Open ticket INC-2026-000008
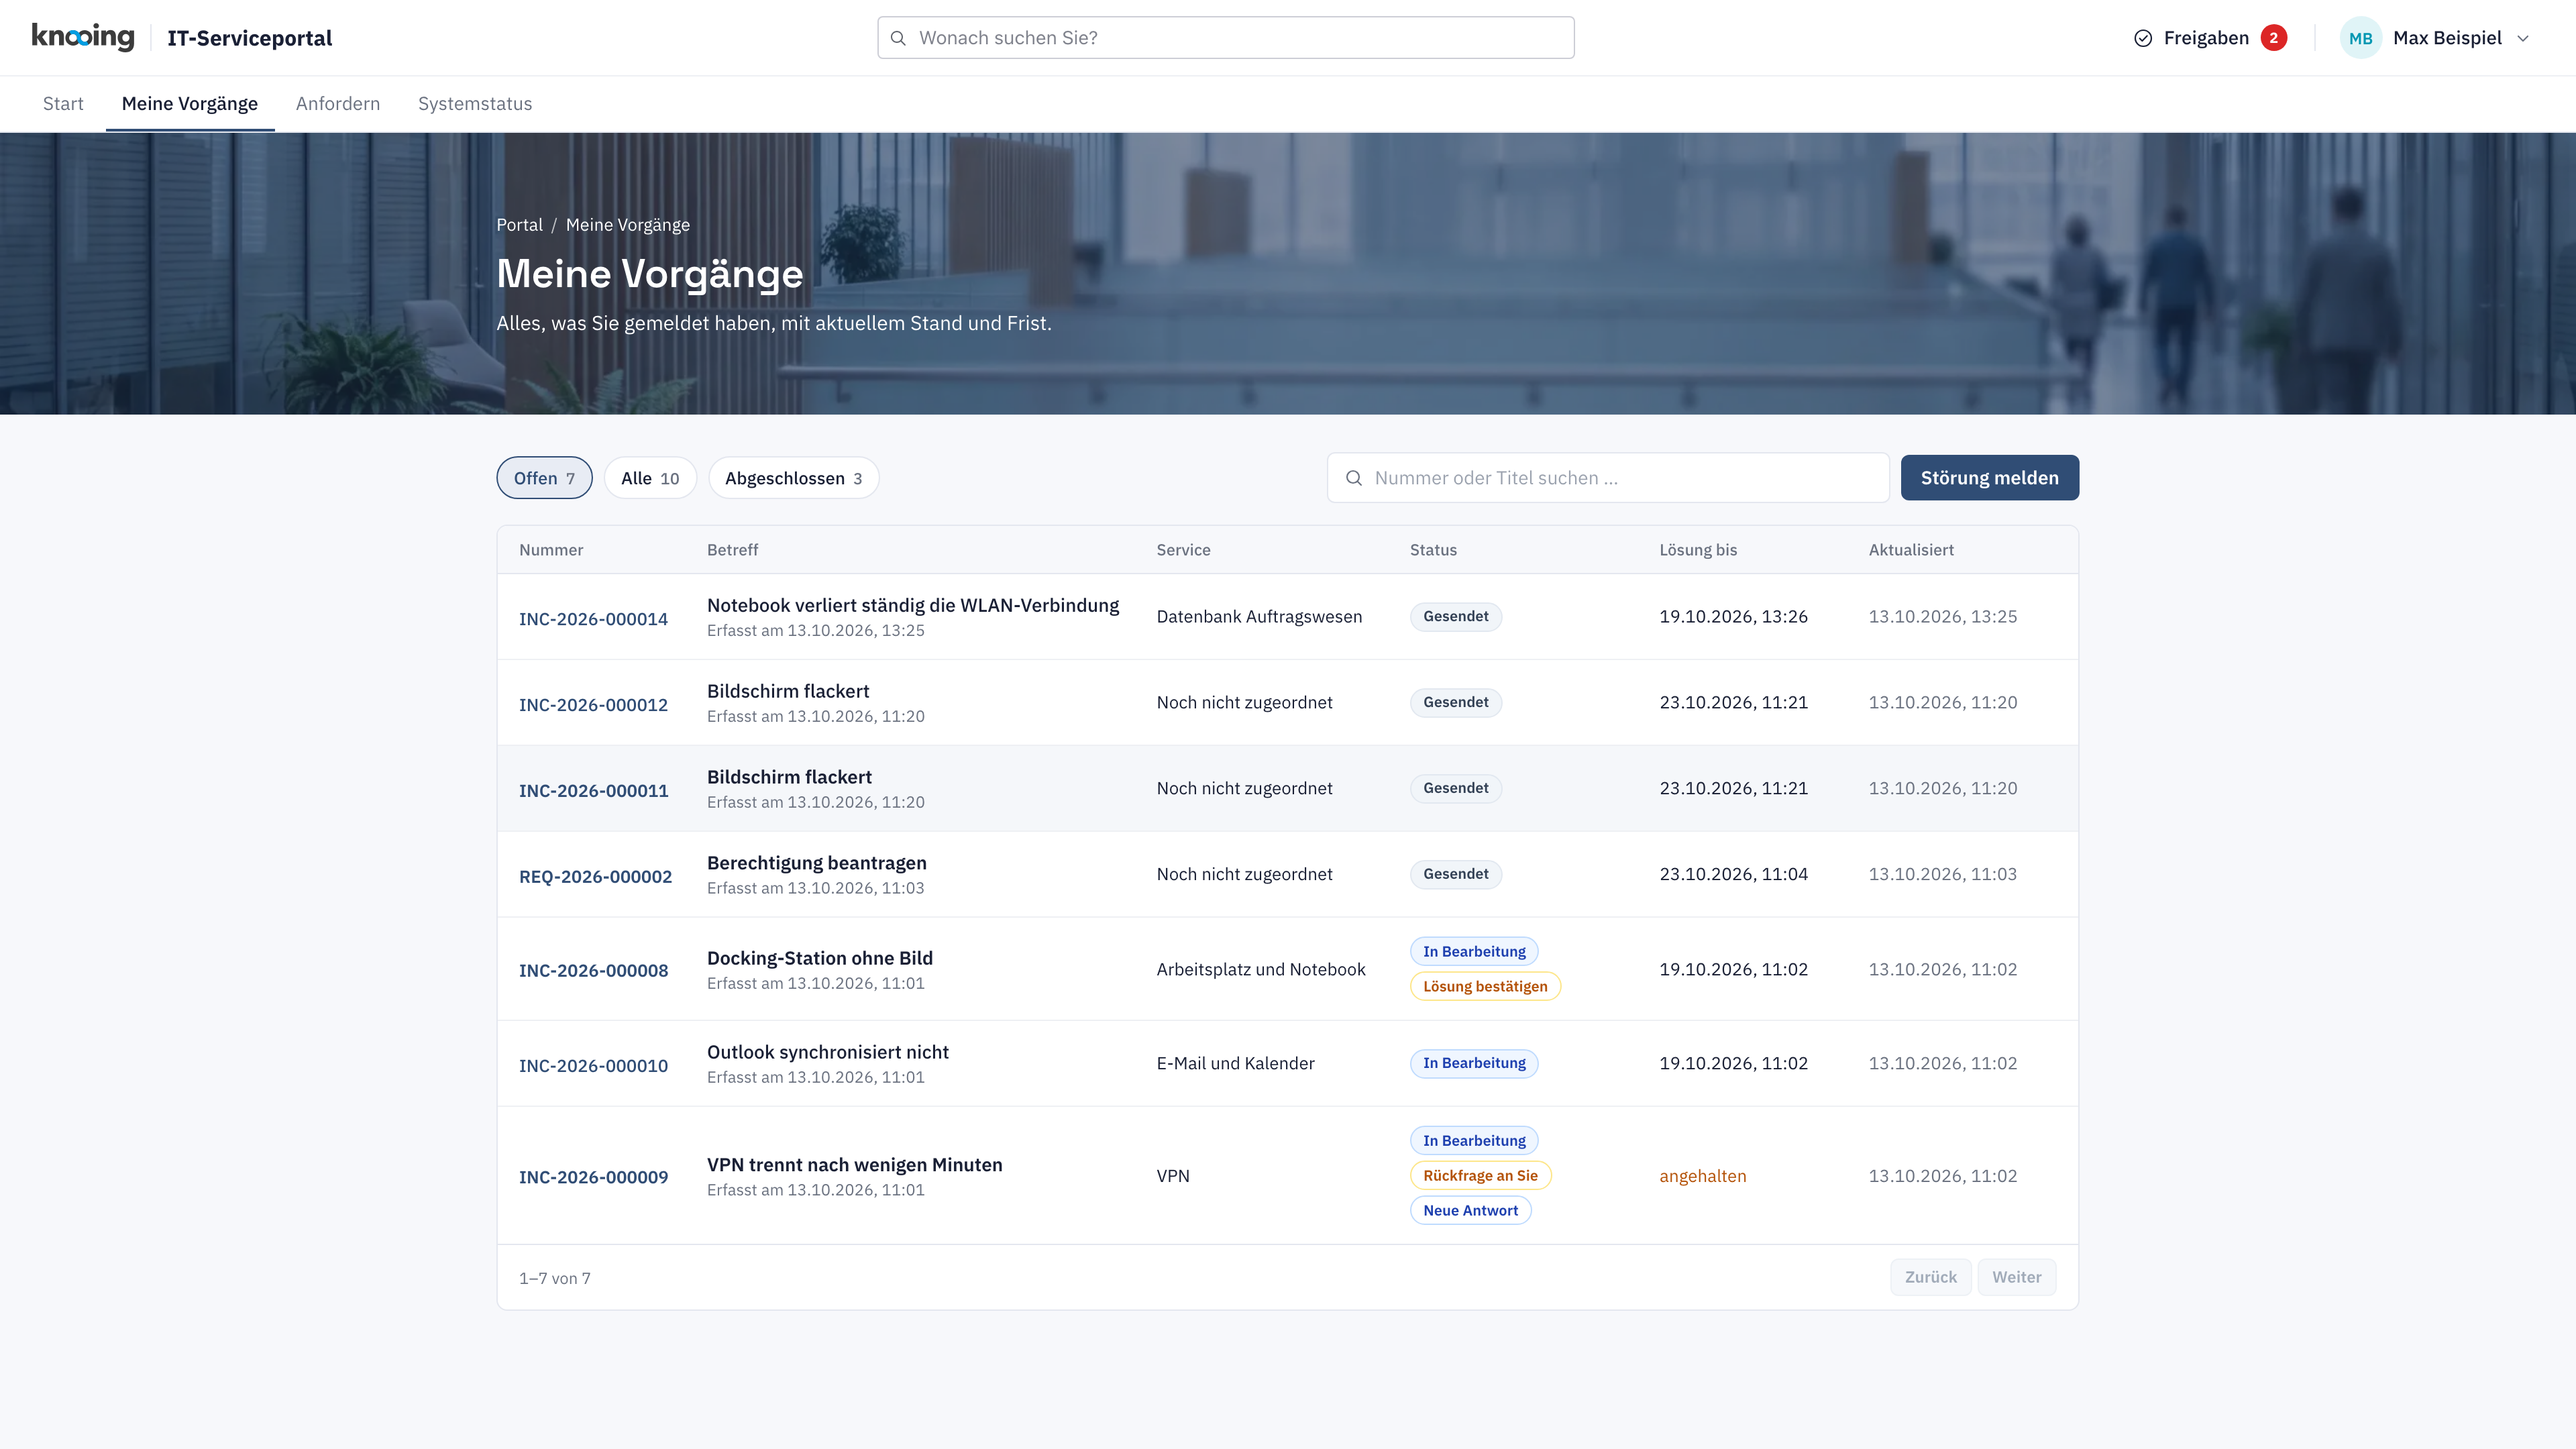This screenshot has height=1449, width=2576. (593, 971)
